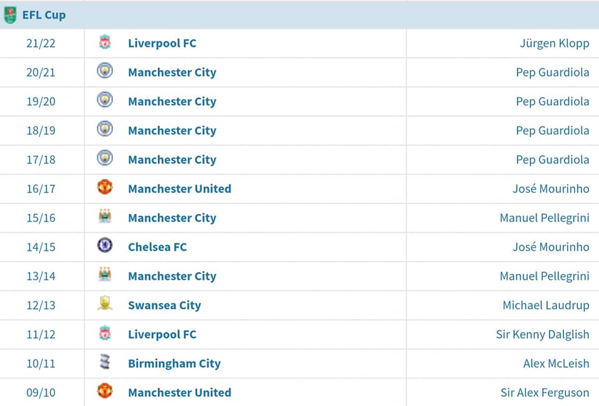Open Sir Kenny Dalglish manager link
Image resolution: width=599 pixels, height=406 pixels.
click(542, 335)
